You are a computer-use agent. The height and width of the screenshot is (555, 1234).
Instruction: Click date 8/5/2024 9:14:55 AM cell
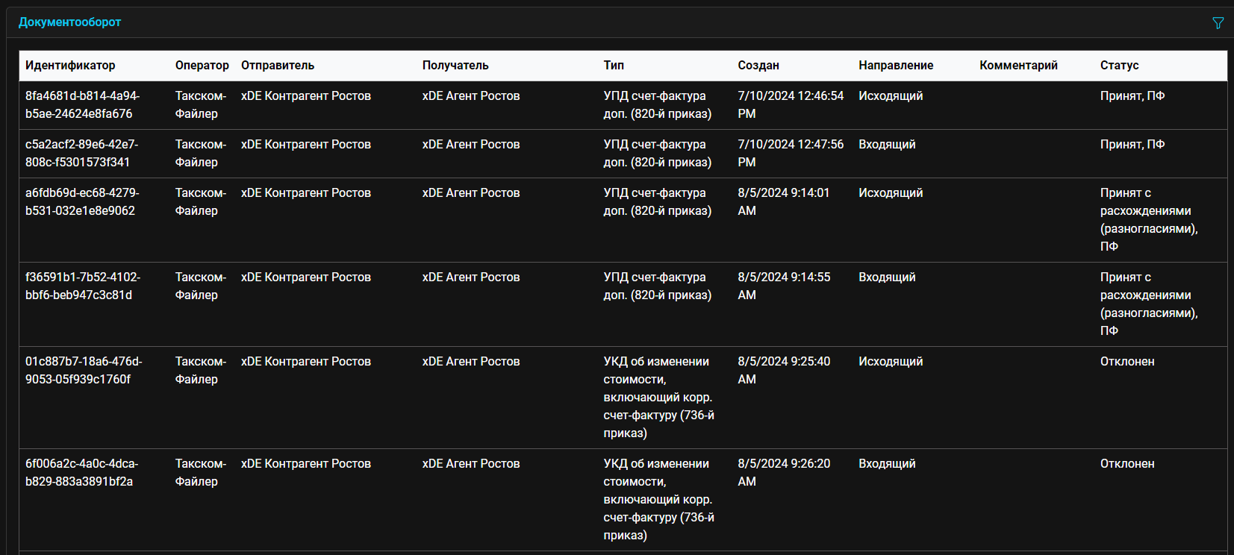pos(784,286)
